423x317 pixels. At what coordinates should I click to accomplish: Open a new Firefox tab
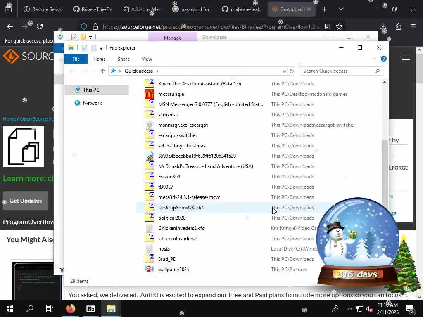[324, 9]
